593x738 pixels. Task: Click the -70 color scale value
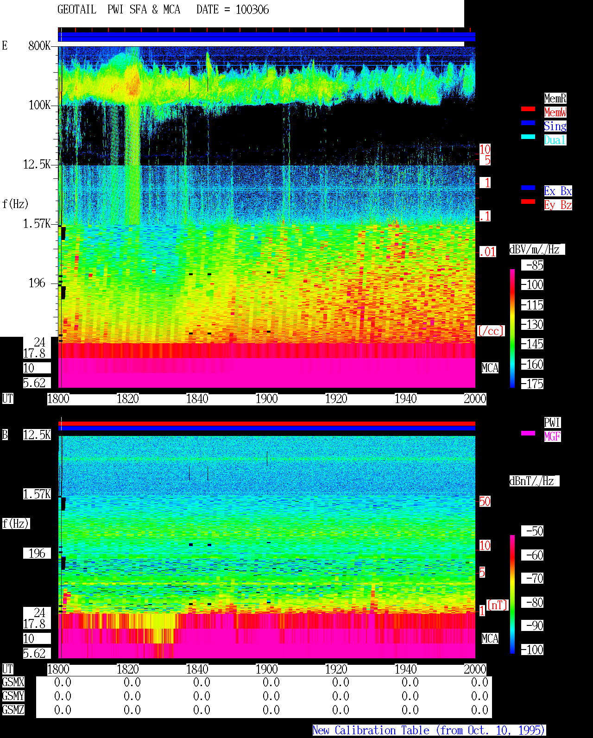[532, 578]
